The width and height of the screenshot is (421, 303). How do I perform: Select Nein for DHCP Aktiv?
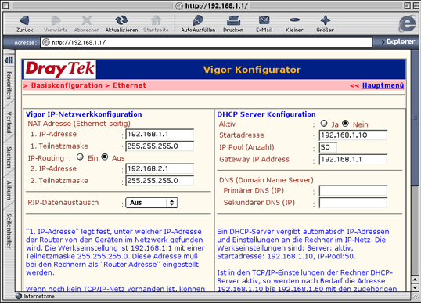(345, 124)
